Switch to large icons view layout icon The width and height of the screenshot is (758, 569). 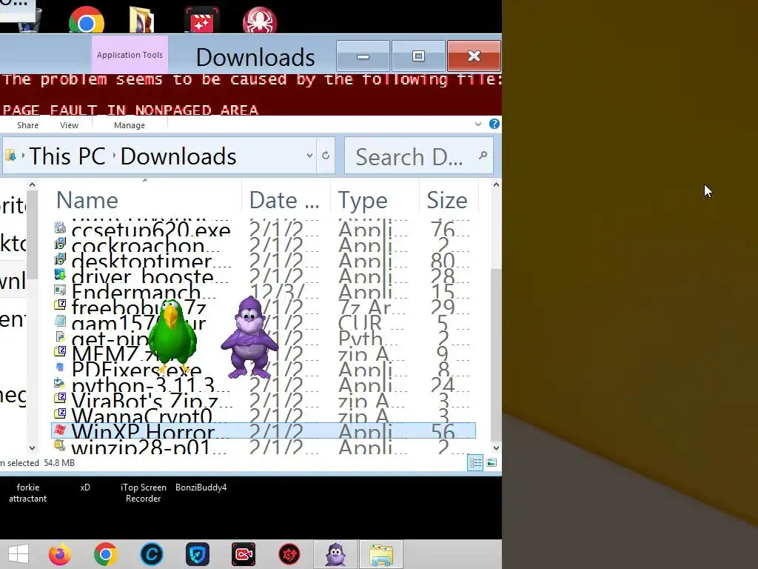coord(492,462)
